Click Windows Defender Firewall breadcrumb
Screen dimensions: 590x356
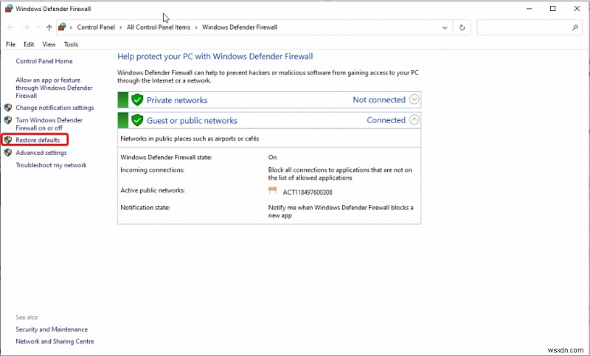pos(240,27)
